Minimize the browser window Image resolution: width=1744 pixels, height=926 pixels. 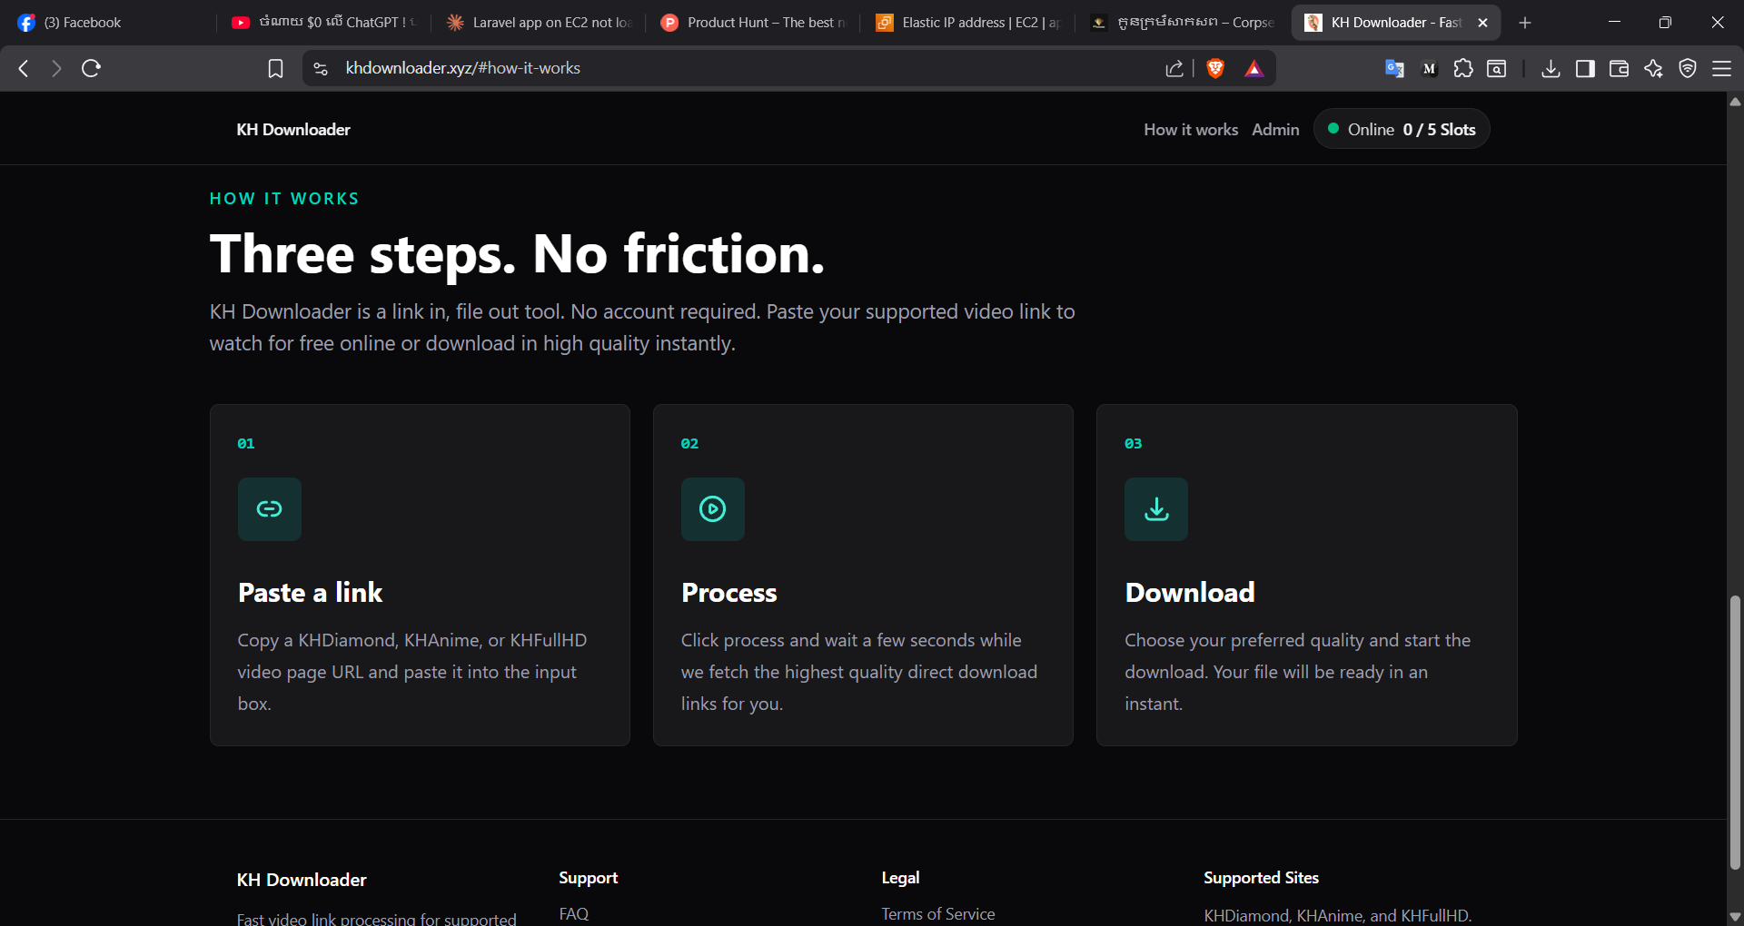pyautogui.click(x=1614, y=23)
